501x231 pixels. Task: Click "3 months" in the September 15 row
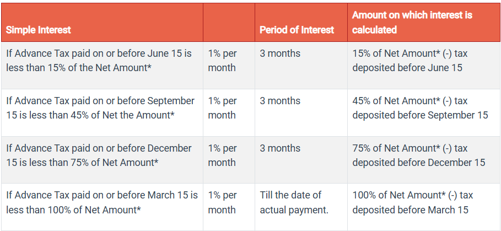click(x=280, y=101)
